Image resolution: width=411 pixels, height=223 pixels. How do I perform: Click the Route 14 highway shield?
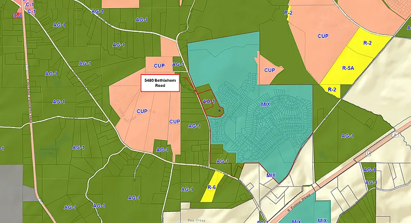[x=368, y=154]
